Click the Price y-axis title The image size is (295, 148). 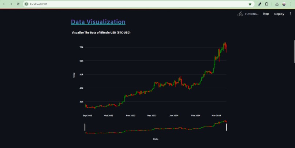(x=74, y=75)
